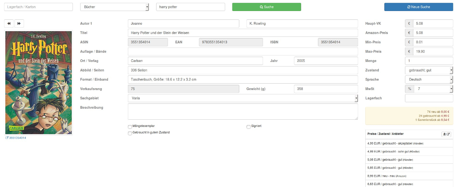Click the Jahr field with 2005
The width and height of the screenshot is (458, 187).
326,61
